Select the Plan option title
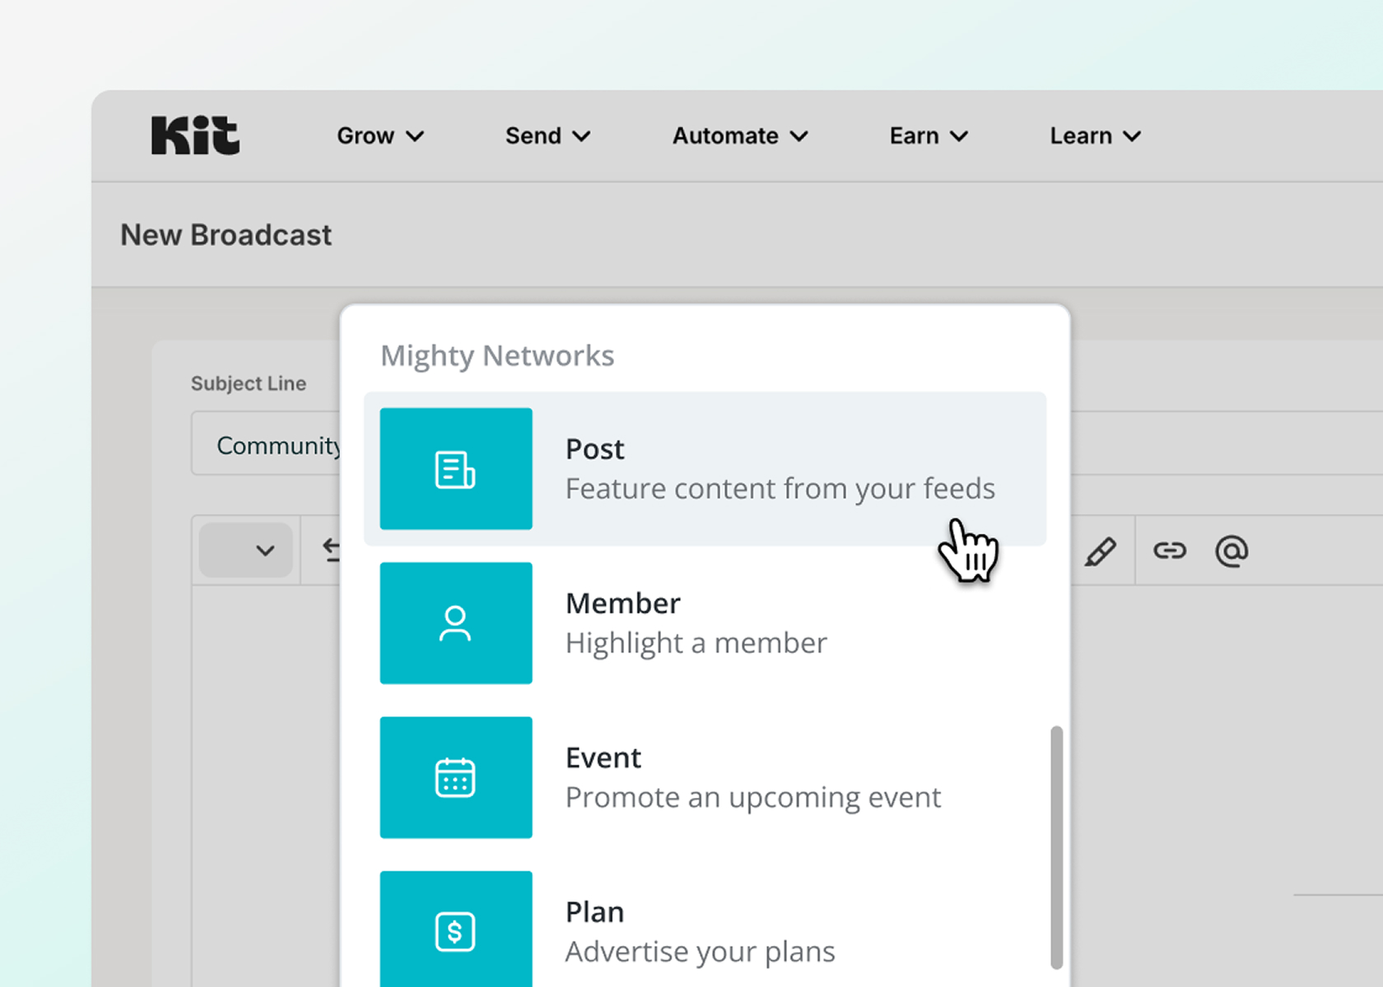This screenshot has width=1383, height=987. click(x=594, y=912)
